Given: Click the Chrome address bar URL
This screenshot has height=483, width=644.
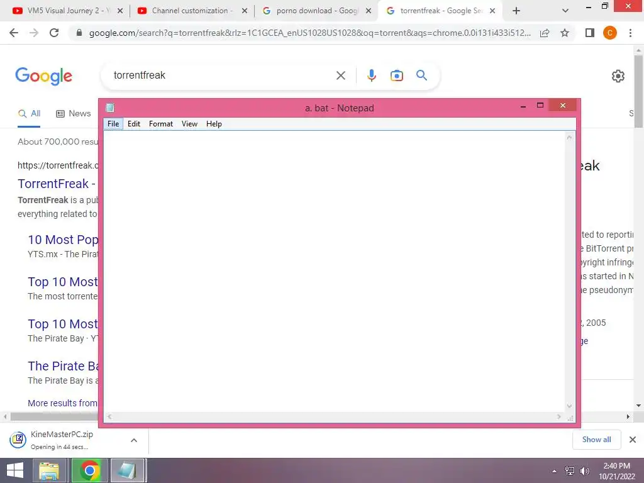Looking at the screenshot, I should [x=309, y=33].
